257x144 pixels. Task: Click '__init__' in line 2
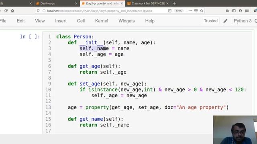91,43
